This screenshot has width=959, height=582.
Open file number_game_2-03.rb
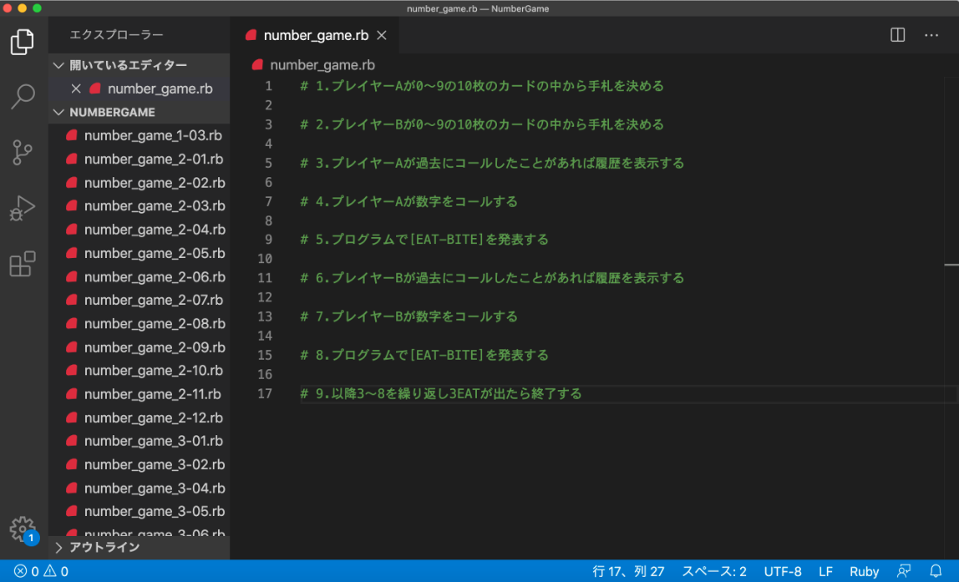139,206
